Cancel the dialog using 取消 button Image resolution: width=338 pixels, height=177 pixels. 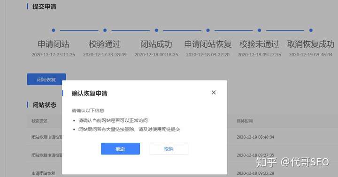(x=169, y=148)
